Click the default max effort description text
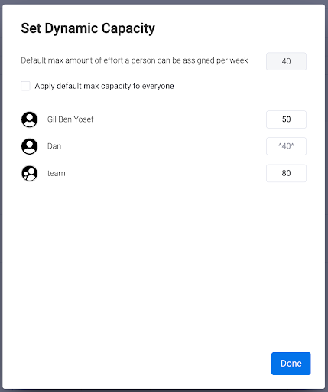The height and width of the screenshot is (392, 328). point(135,60)
